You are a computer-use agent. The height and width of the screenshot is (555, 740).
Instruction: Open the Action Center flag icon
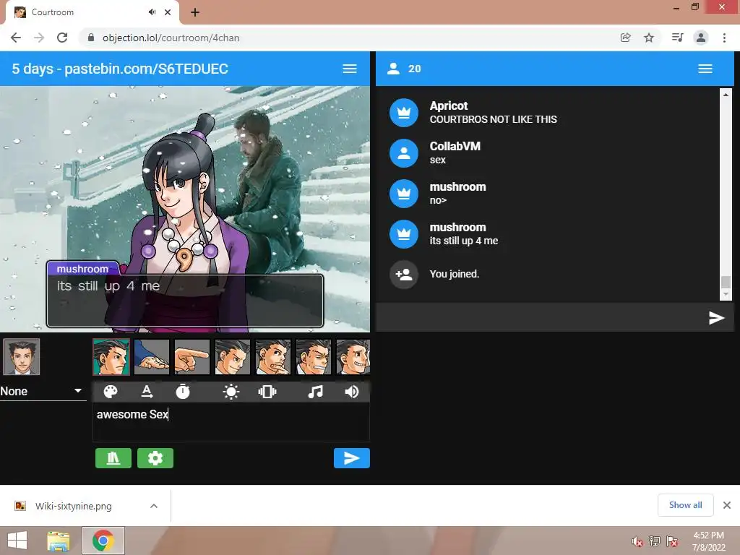[672, 541]
